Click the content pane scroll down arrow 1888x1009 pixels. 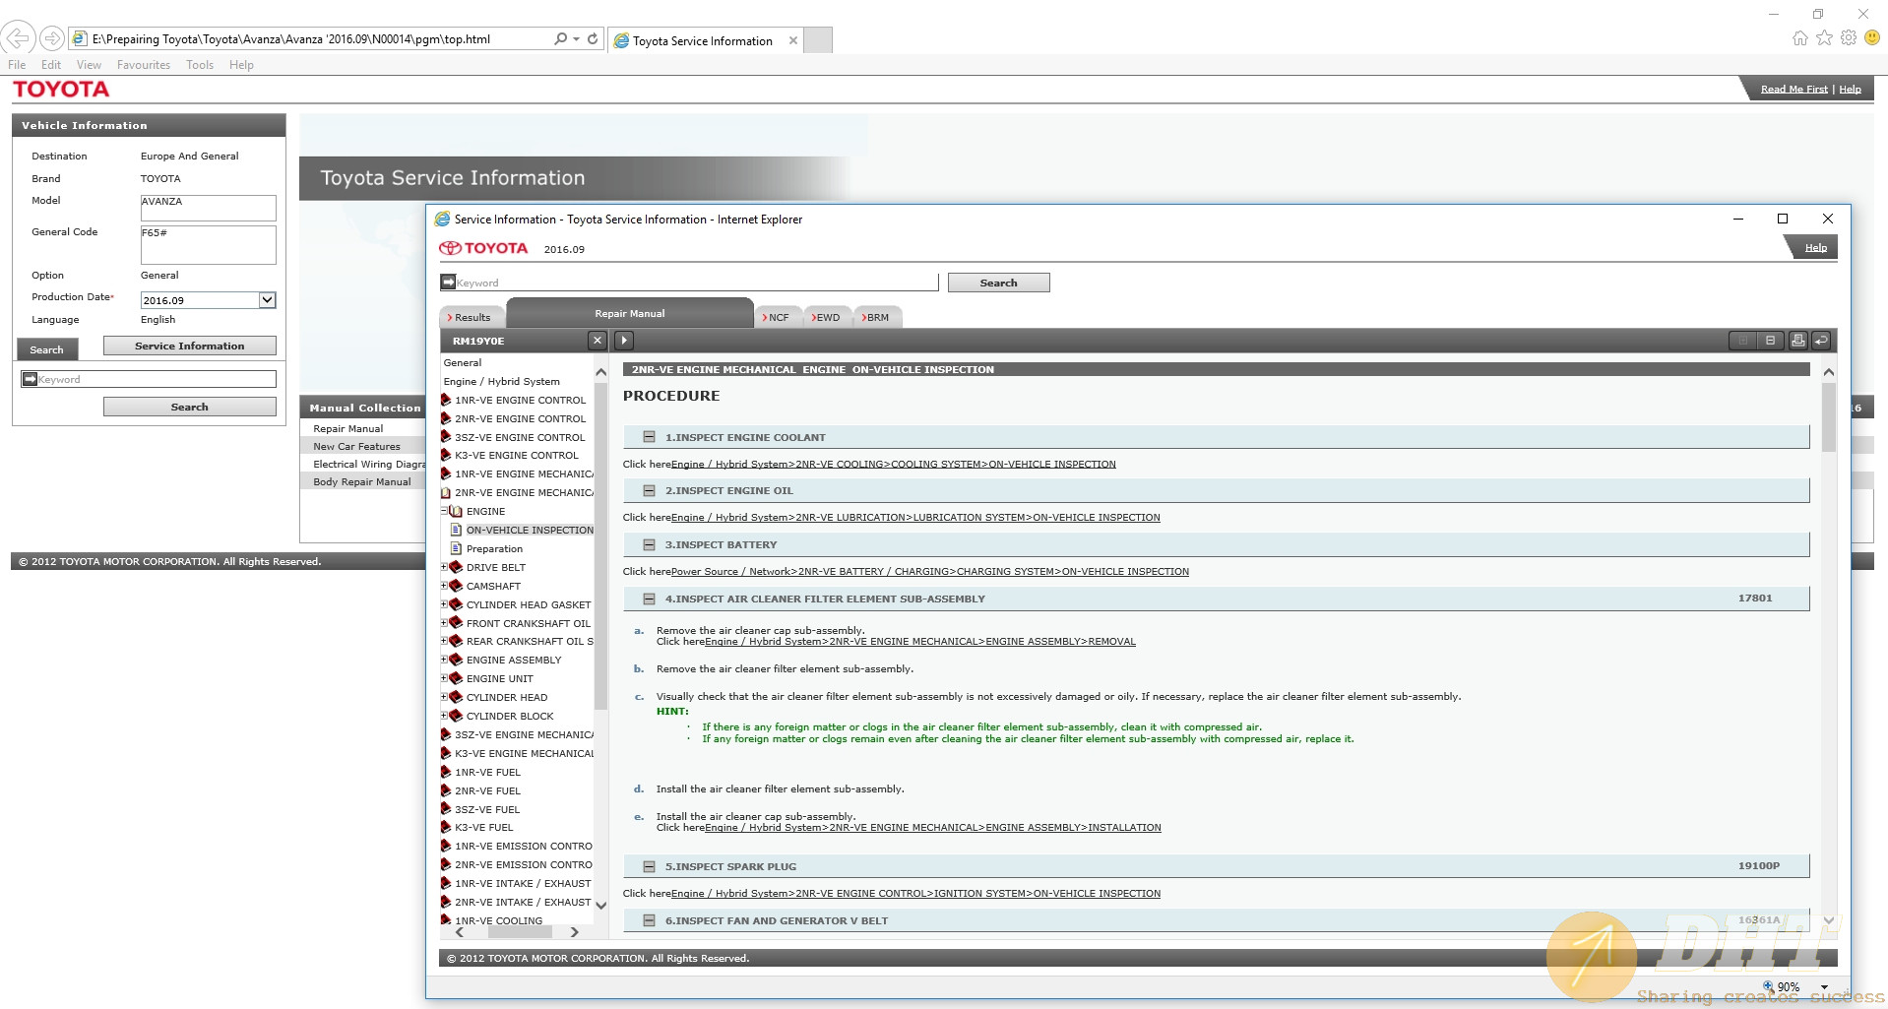1828,920
